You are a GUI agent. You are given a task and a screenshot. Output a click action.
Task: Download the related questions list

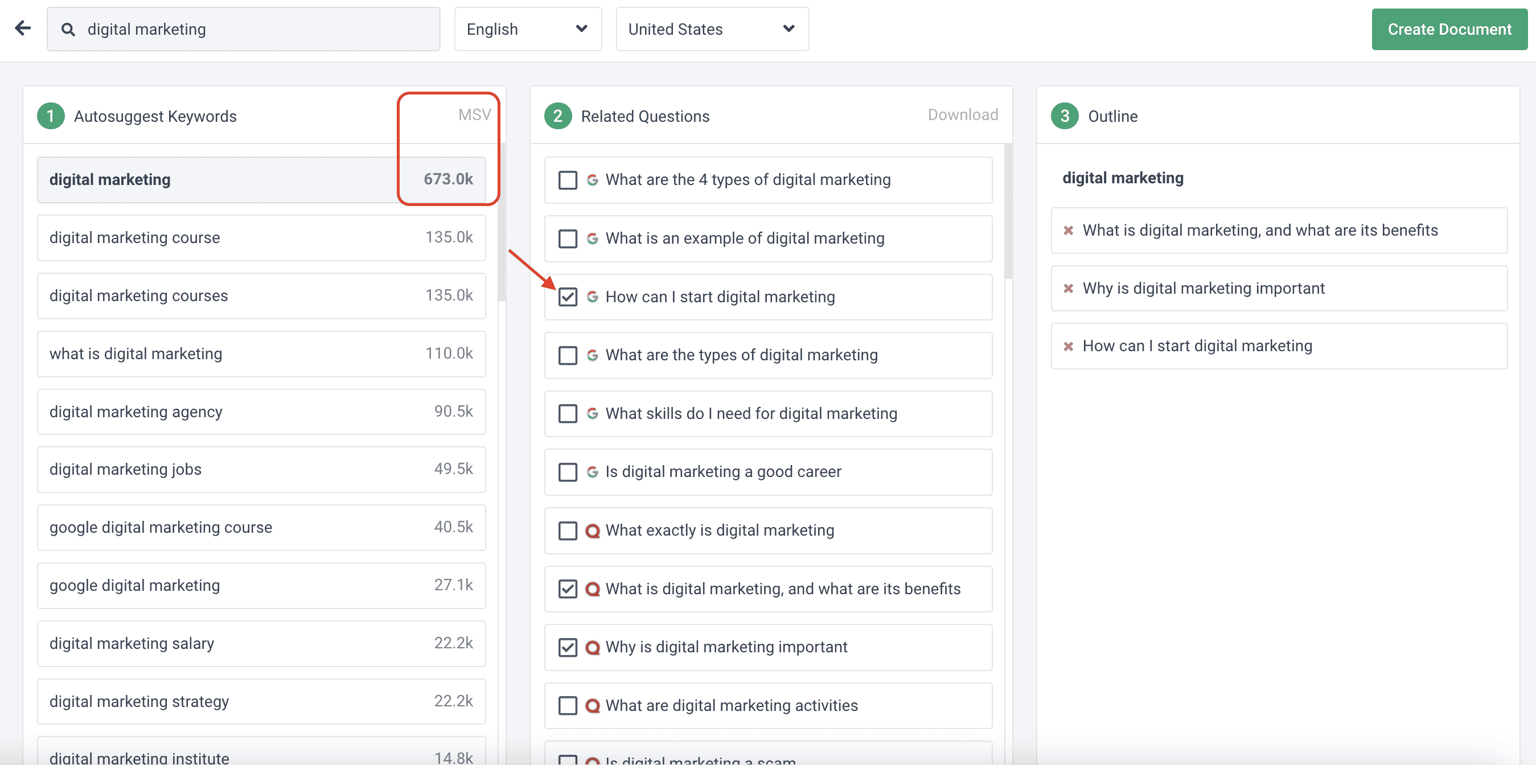[x=962, y=114]
